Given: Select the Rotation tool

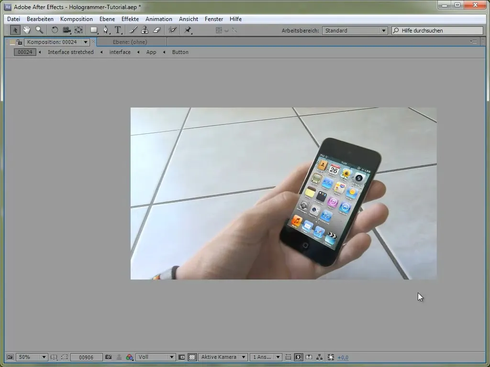Looking at the screenshot, I should click(55, 30).
